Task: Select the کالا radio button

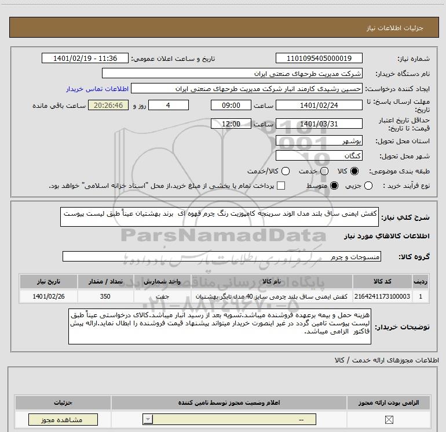Action: 354,171
